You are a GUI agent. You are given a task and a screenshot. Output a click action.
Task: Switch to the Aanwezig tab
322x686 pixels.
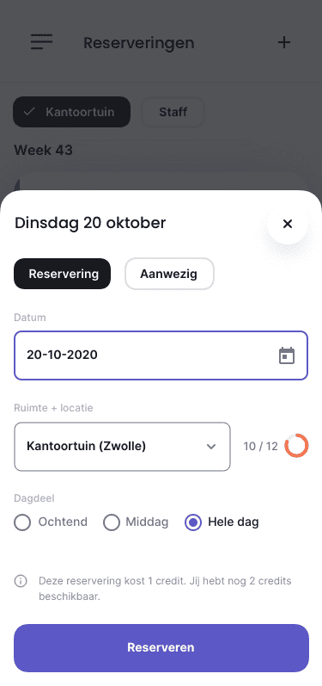tap(169, 274)
